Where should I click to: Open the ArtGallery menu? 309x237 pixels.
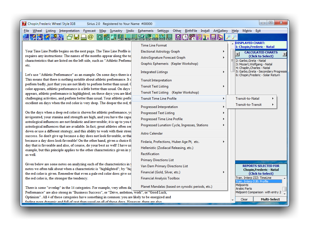221,31
